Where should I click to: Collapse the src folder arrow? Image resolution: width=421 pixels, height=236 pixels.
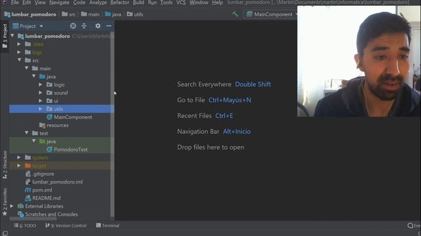19,60
